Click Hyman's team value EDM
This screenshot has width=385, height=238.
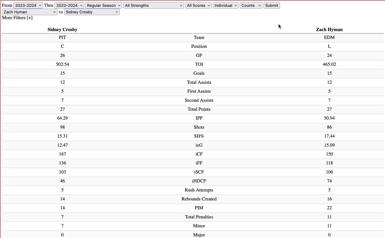(329, 38)
